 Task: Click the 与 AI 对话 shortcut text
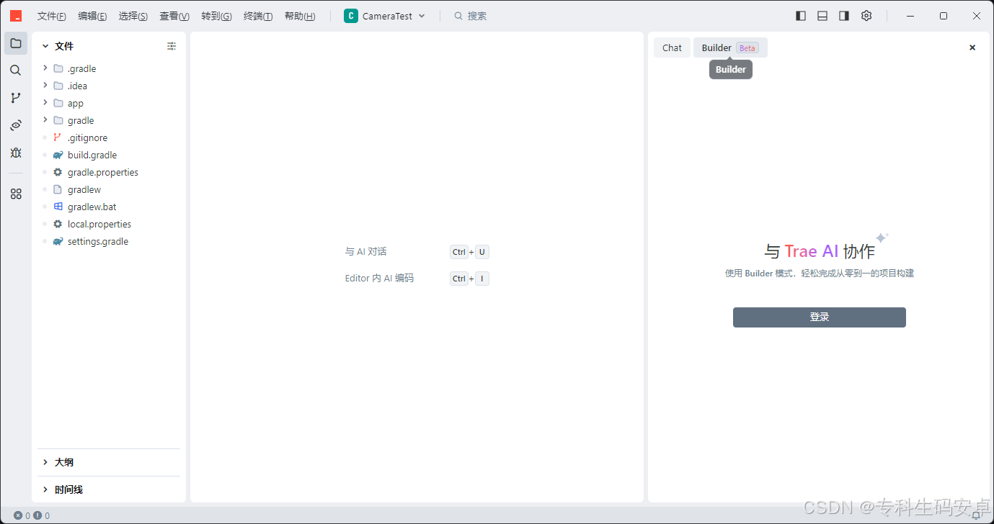coord(366,252)
